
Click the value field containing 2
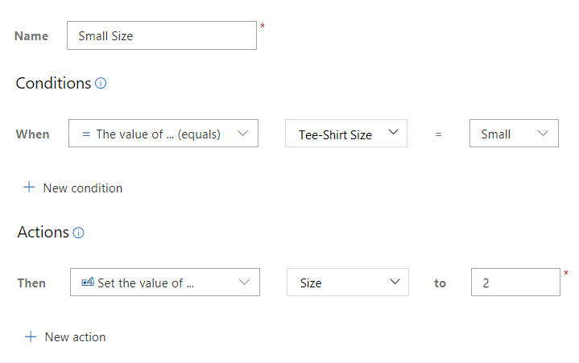515,283
